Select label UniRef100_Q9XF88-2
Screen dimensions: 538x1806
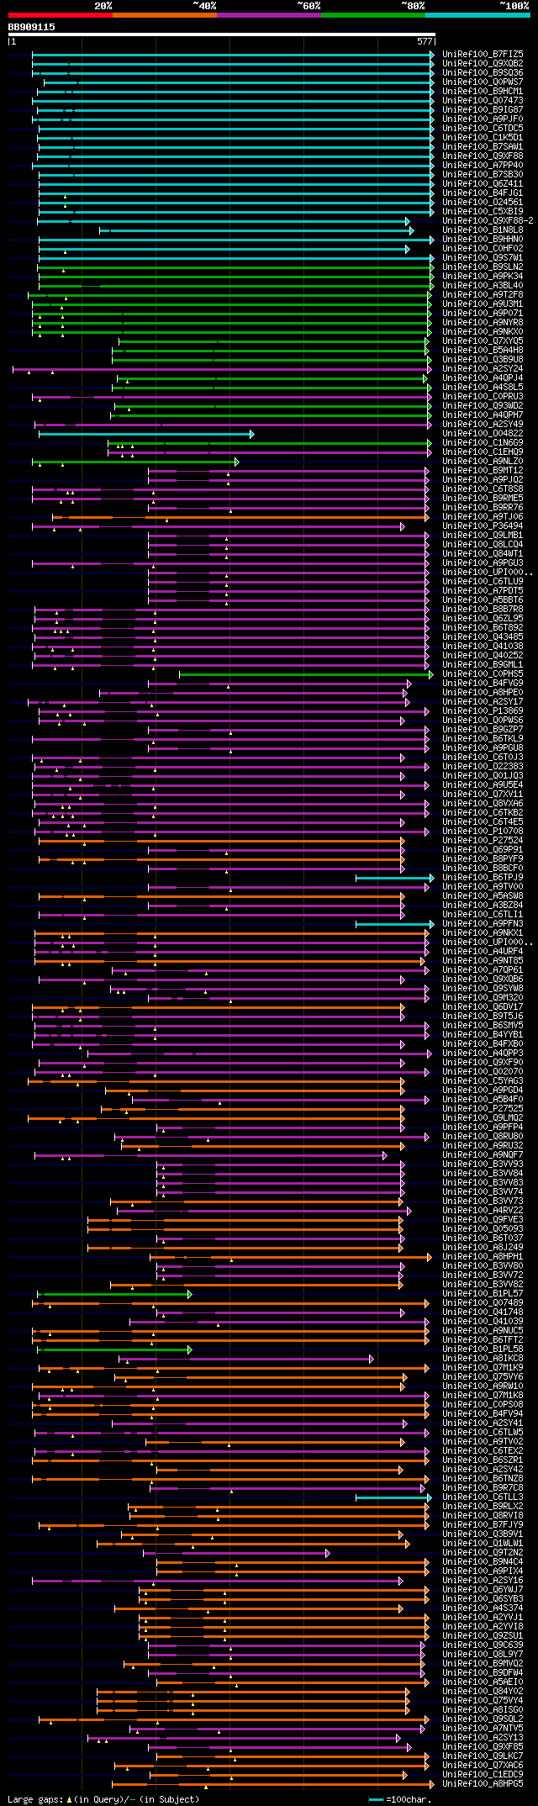click(488, 220)
